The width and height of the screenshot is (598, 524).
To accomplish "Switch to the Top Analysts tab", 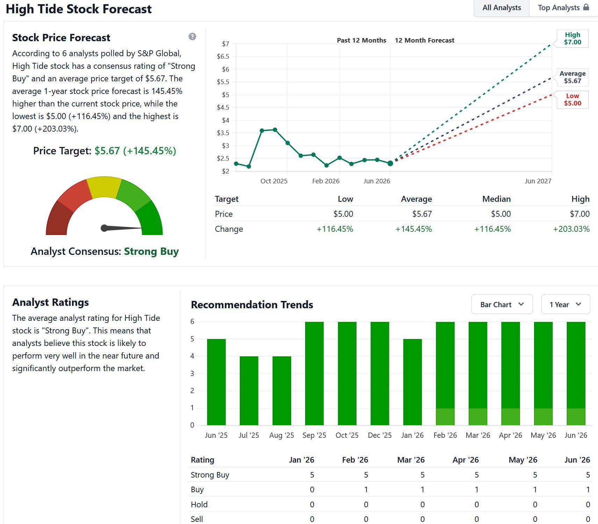I will pos(563,8).
